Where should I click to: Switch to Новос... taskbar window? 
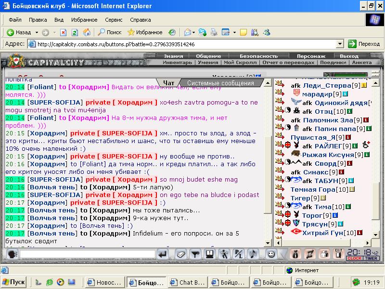click(105, 282)
